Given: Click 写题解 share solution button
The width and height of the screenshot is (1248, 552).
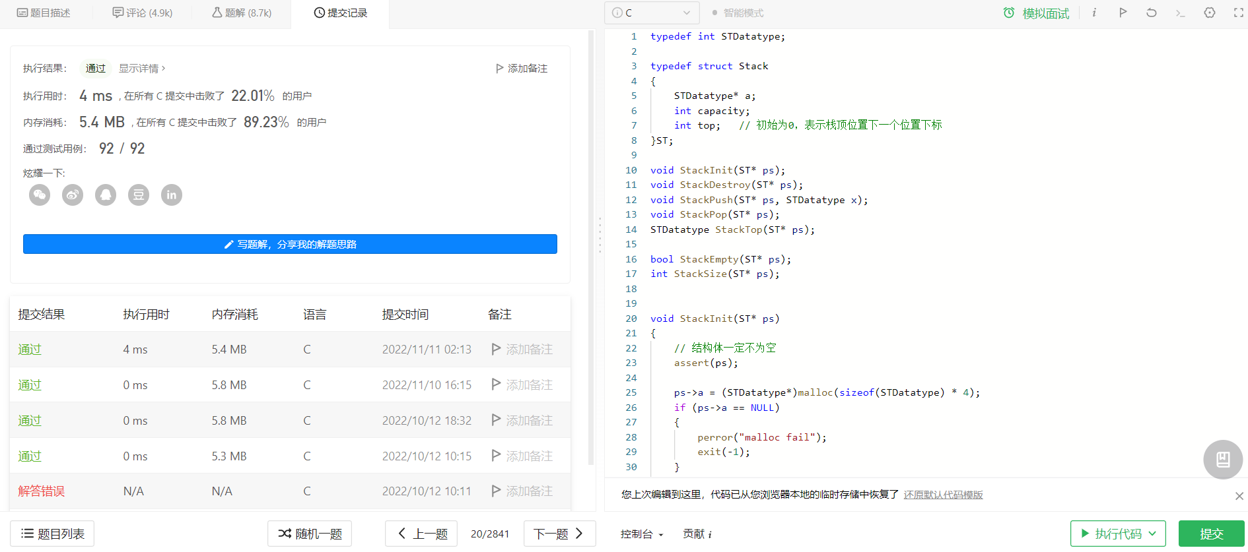Looking at the screenshot, I should (x=290, y=244).
